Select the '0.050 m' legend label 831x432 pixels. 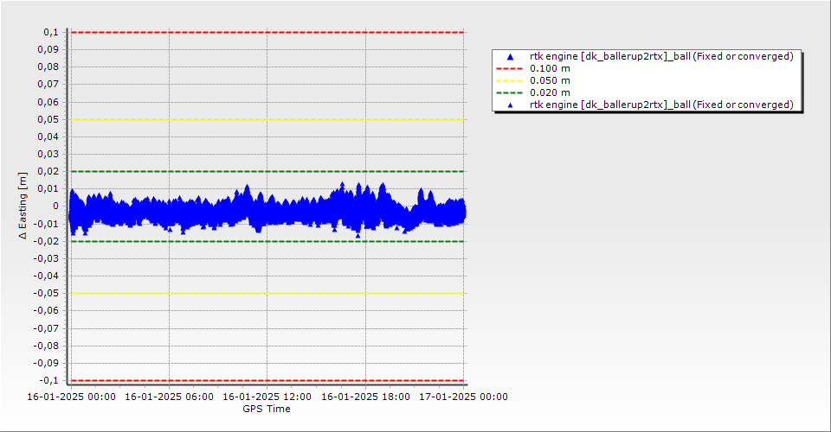(x=551, y=81)
